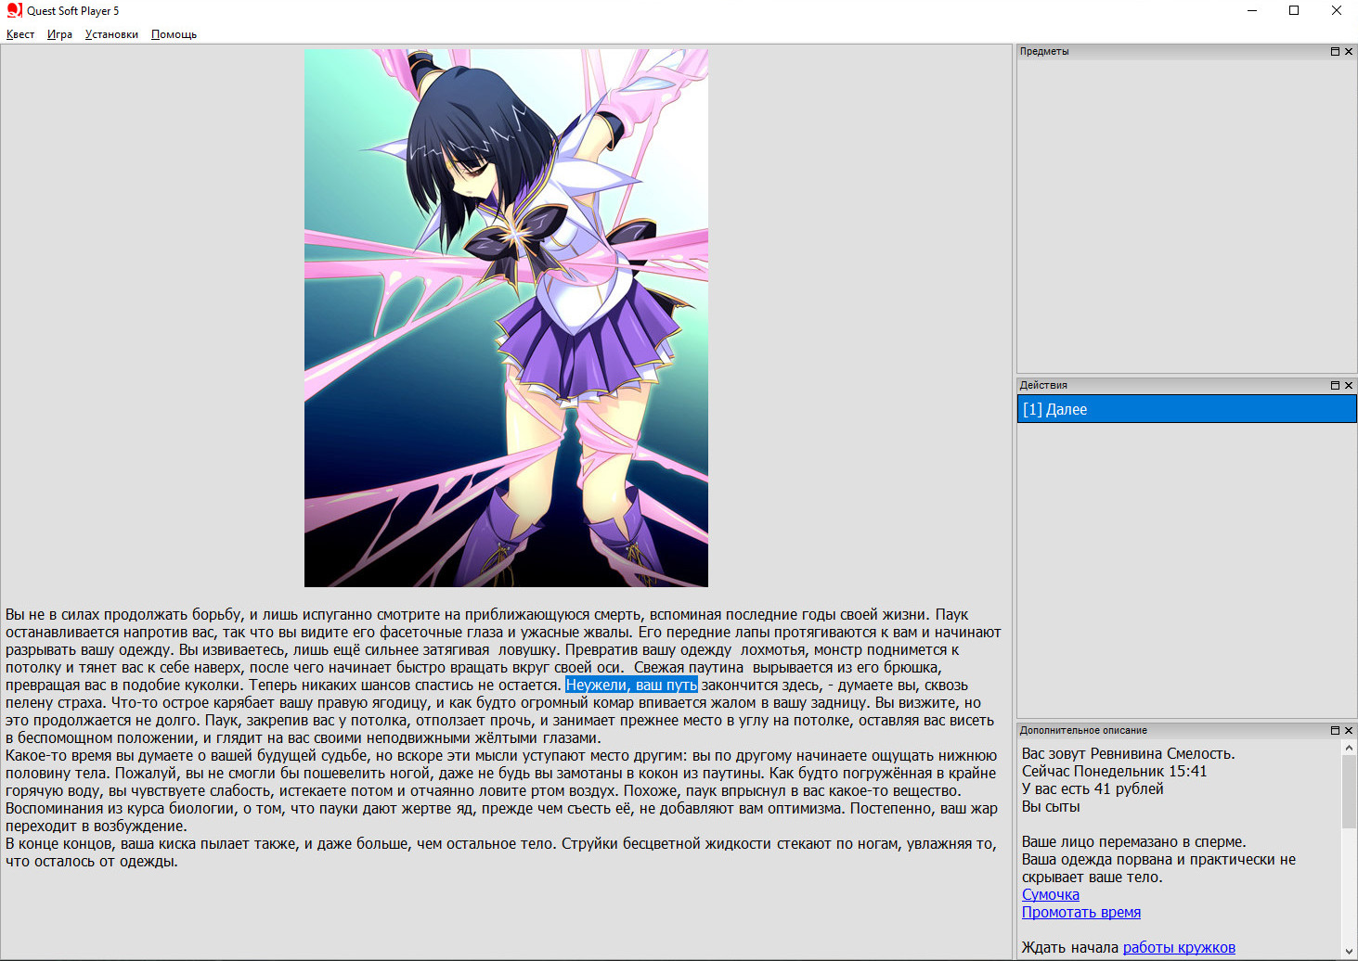Click the Дополнительное описание panel title
This screenshot has width=1358, height=961.
pos(1083,730)
